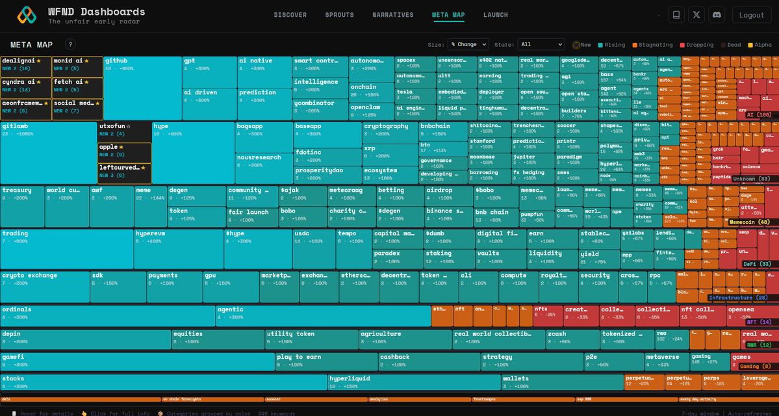This screenshot has height=416, width=779.
Task: Click the outlined star on the utxofun tile
Action: point(129,126)
